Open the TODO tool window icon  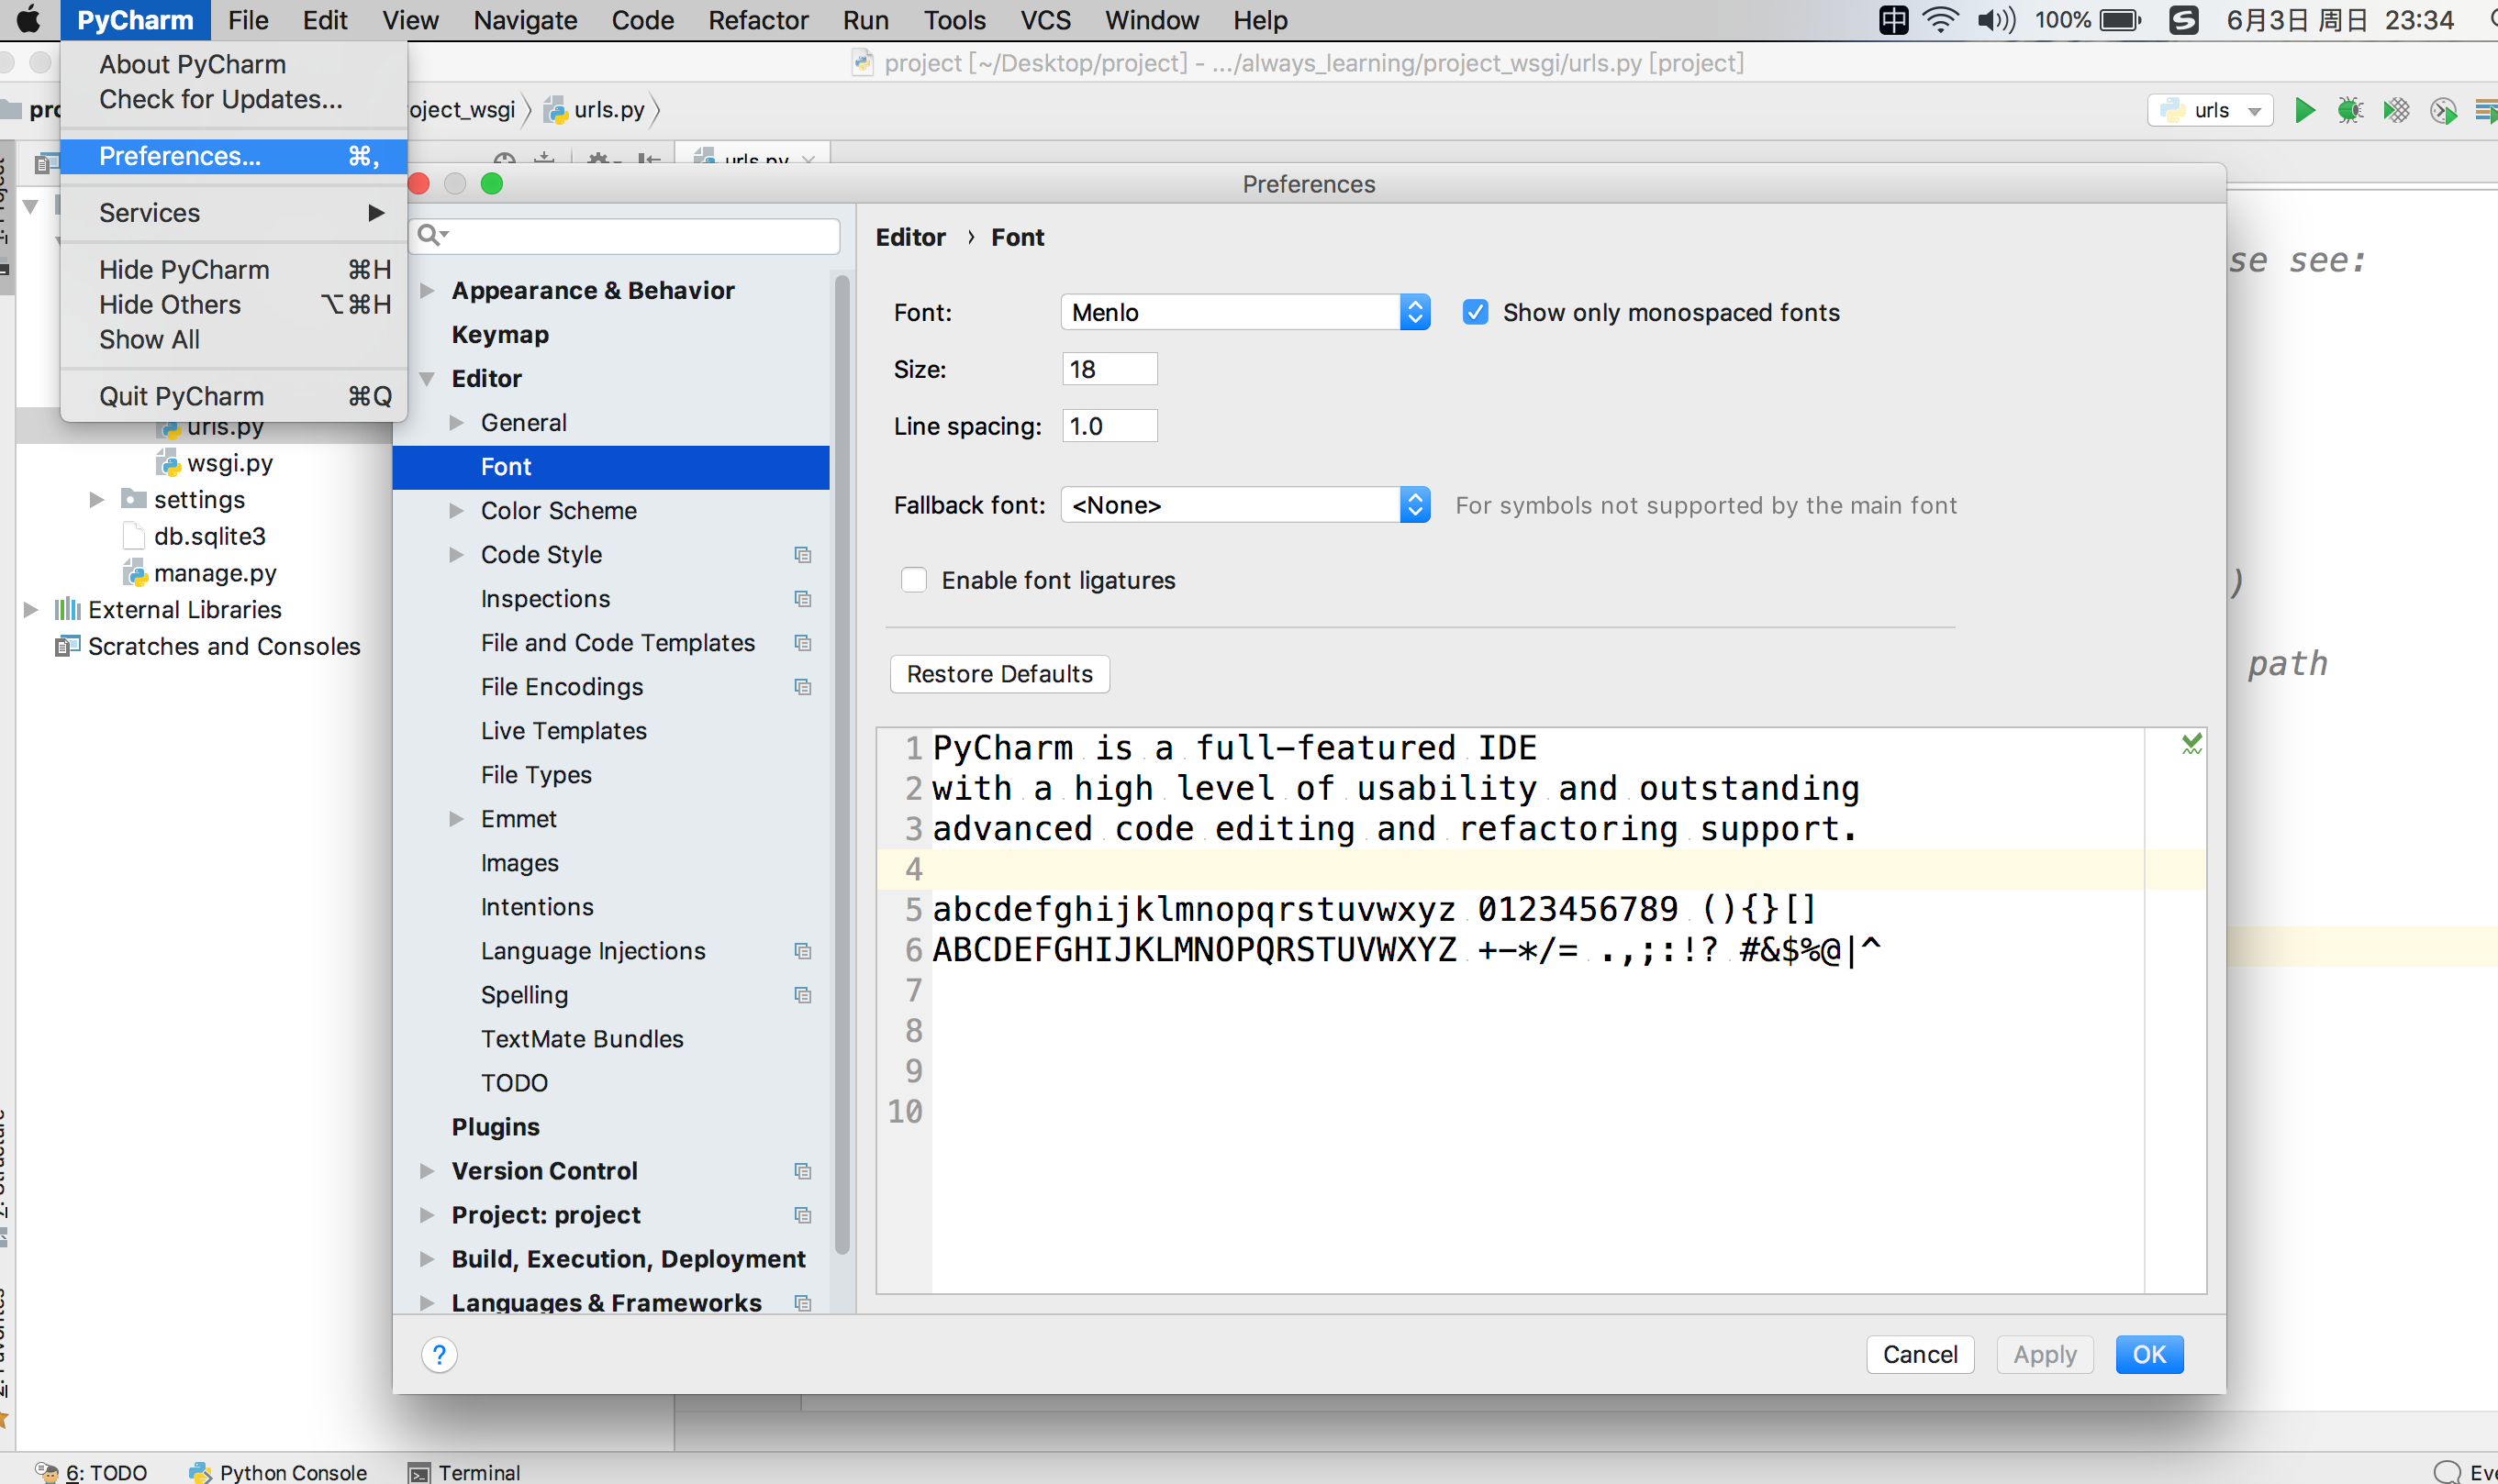(x=46, y=1472)
